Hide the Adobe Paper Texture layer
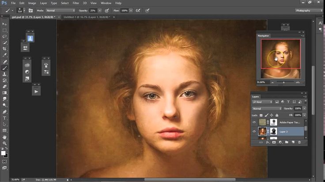Screen dimensions: 325x182 254,122
